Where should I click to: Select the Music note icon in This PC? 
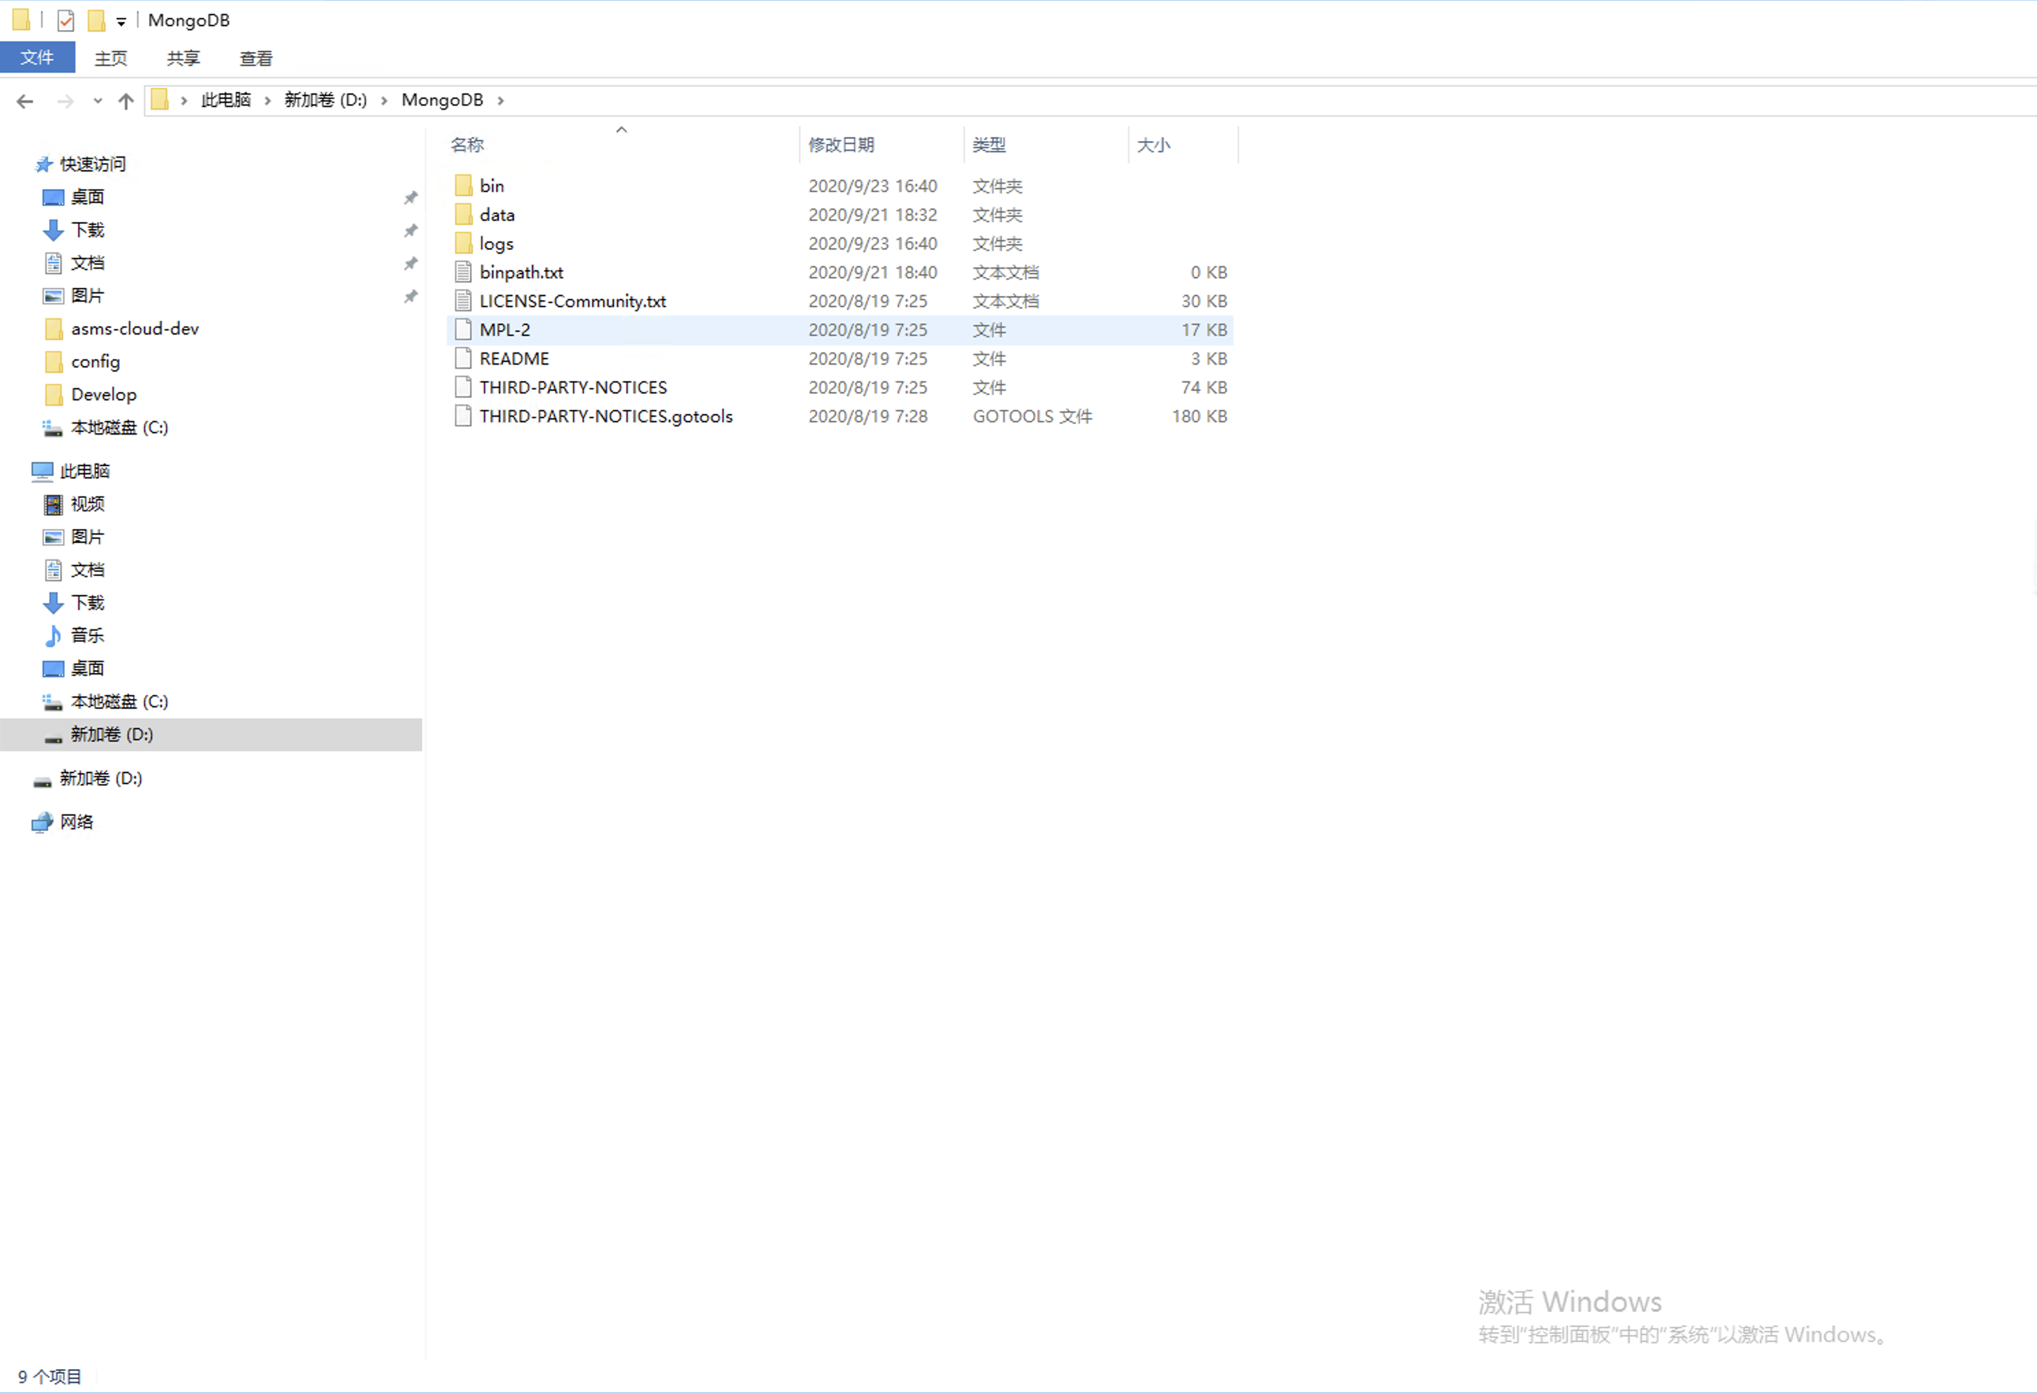(x=53, y=635)
